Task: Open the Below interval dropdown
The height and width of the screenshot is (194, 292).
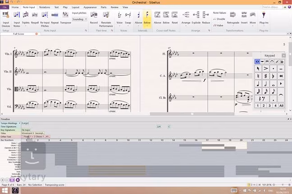Action: click(147, 25)
